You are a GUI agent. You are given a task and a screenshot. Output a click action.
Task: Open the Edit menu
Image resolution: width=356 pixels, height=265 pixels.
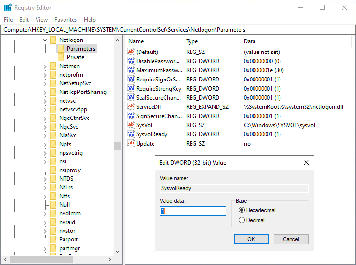click(24, 20)
